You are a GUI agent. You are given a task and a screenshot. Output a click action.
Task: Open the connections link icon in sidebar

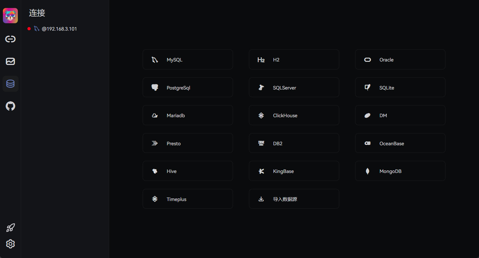(x=10, y=39)
